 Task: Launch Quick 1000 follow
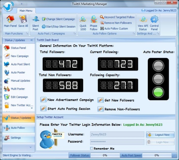point(83,23)
